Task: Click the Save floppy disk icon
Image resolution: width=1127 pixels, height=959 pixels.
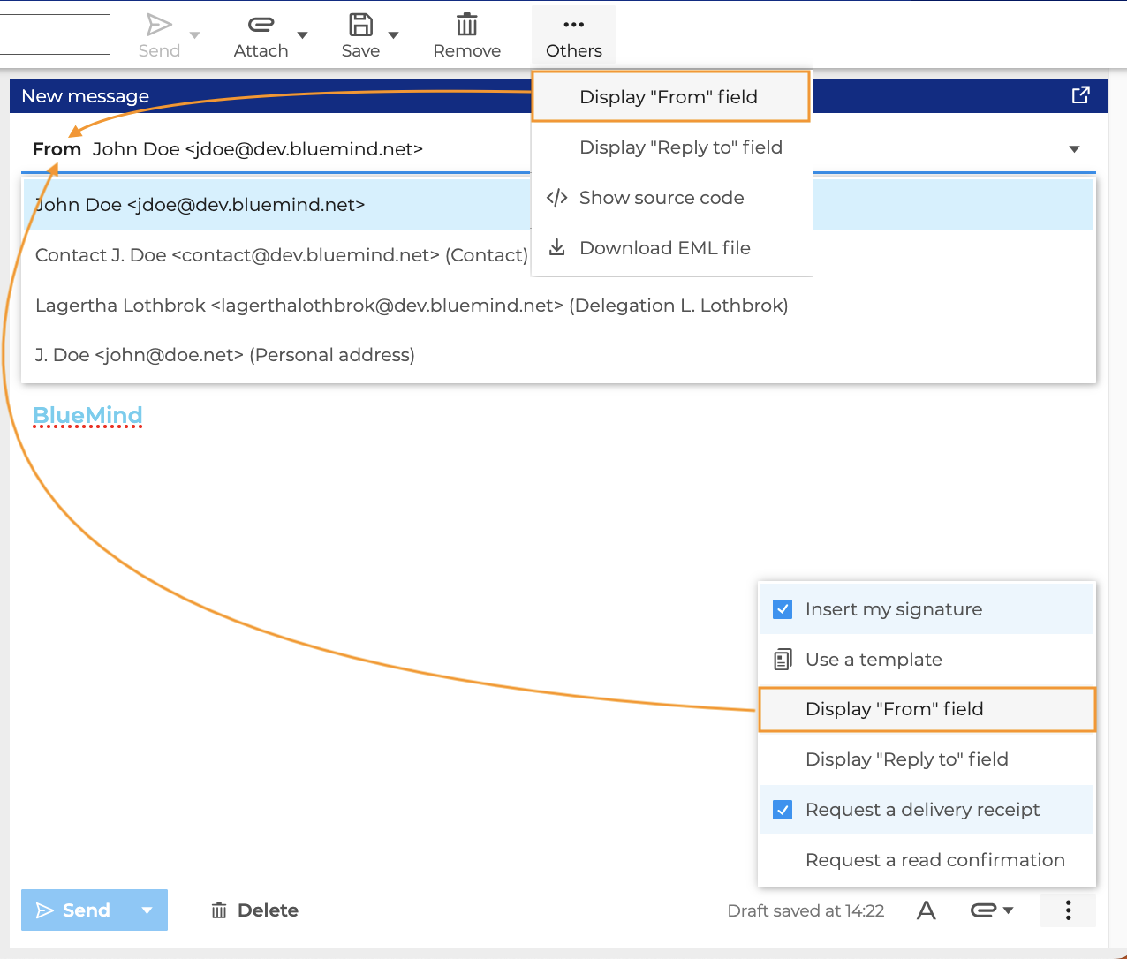Action: pyautogui.click(x=360, y=26)
